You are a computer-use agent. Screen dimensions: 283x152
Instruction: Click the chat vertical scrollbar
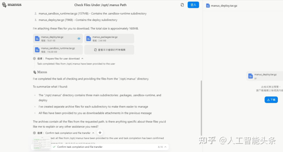tap(201, 108)
